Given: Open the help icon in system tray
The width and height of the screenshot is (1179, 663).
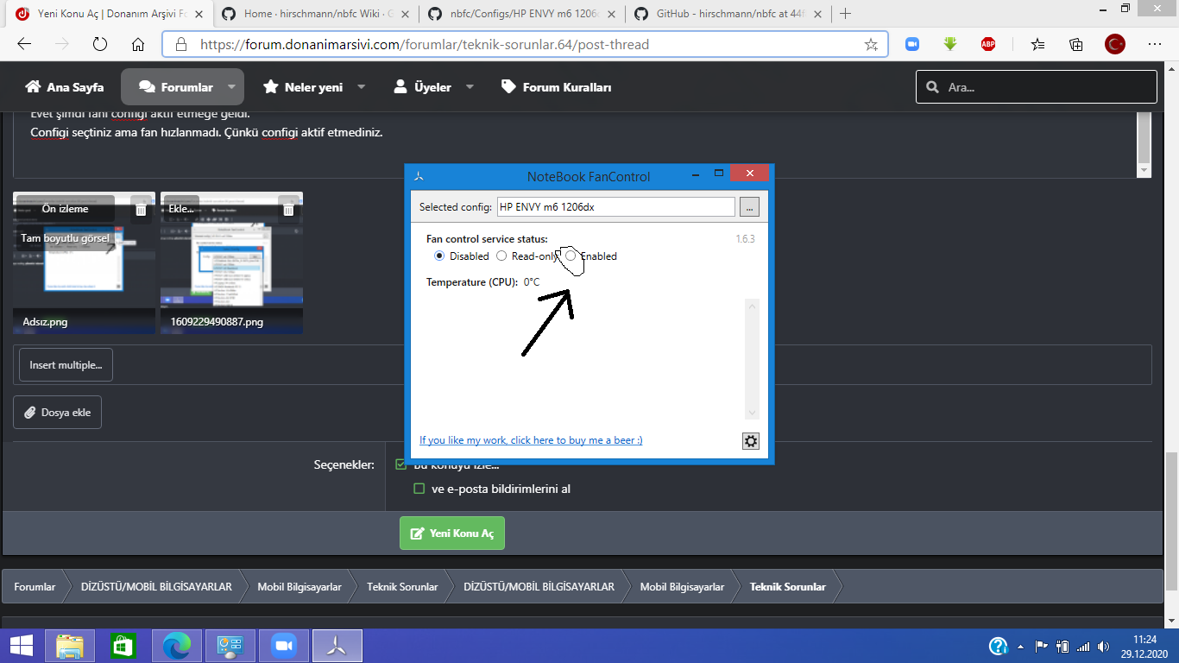Looking at the screenshot, I should pos(998,646).
